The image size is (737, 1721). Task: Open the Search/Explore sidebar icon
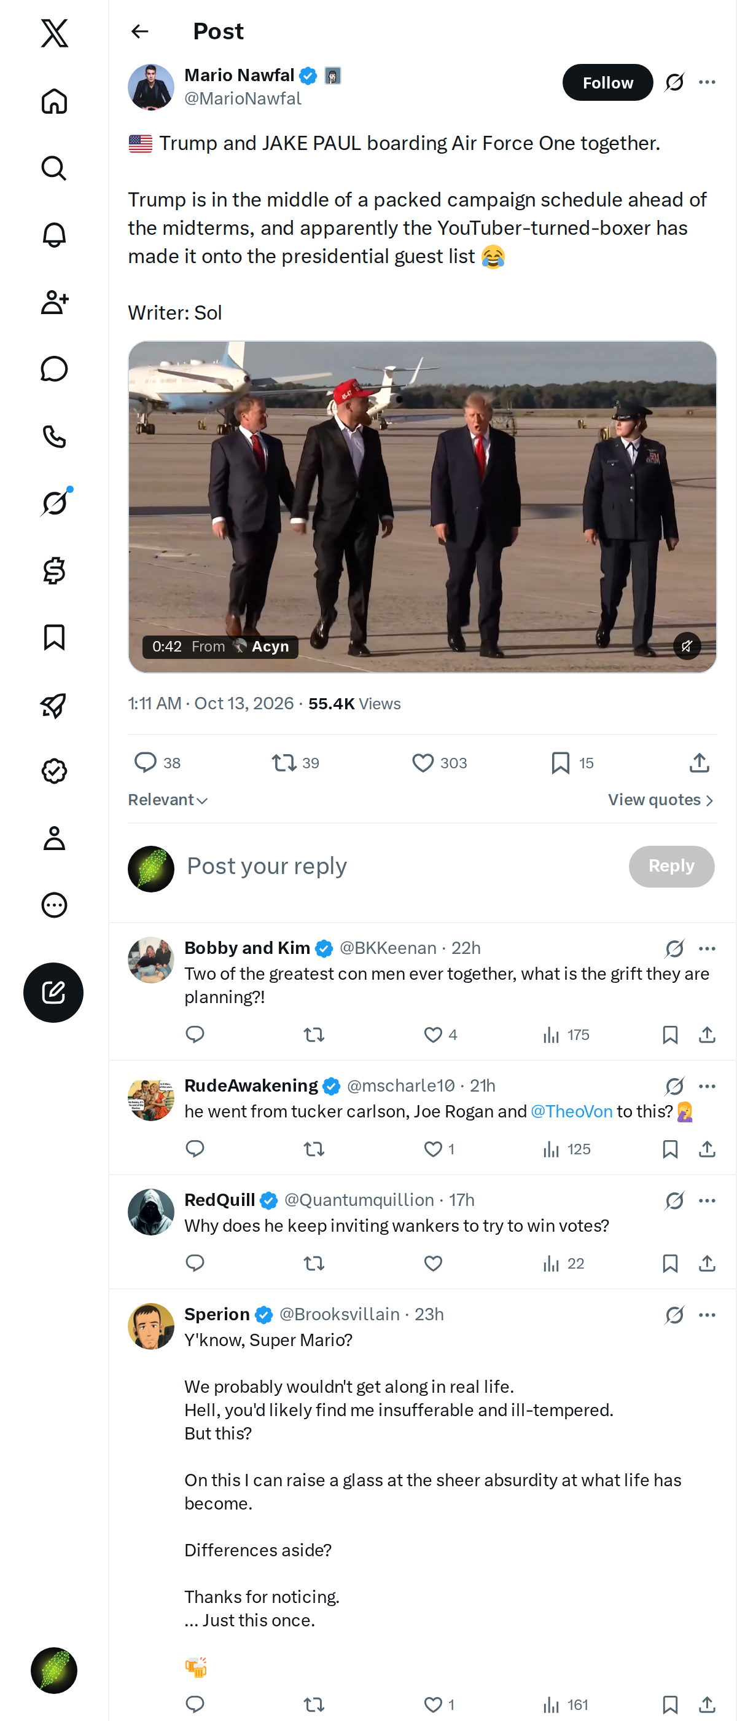[54, 168]
